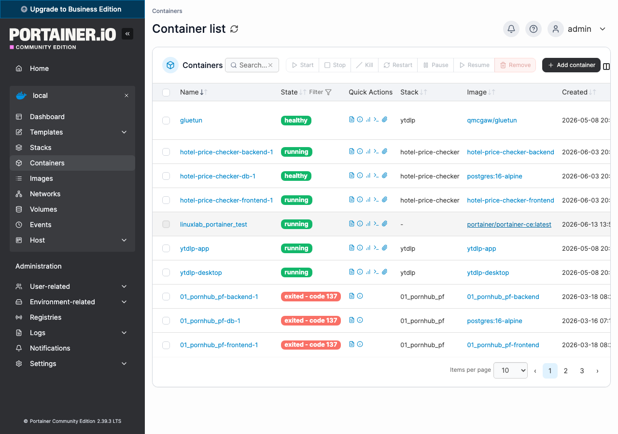The height and width of the screenshot is (434, 618).
Task: Tick the hotel-price-checker-frontend-1 checkbox
Action: point(166,200)
